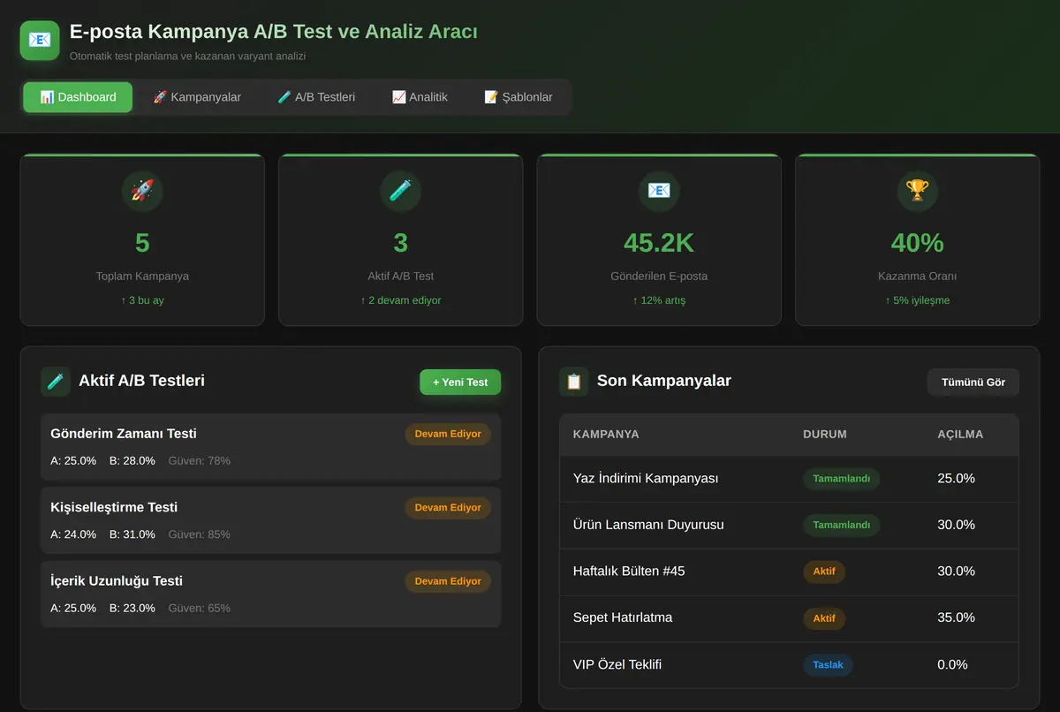Click Tamamlandı status of Ürün Lansmanı Duyurusu

coord(842,525)
